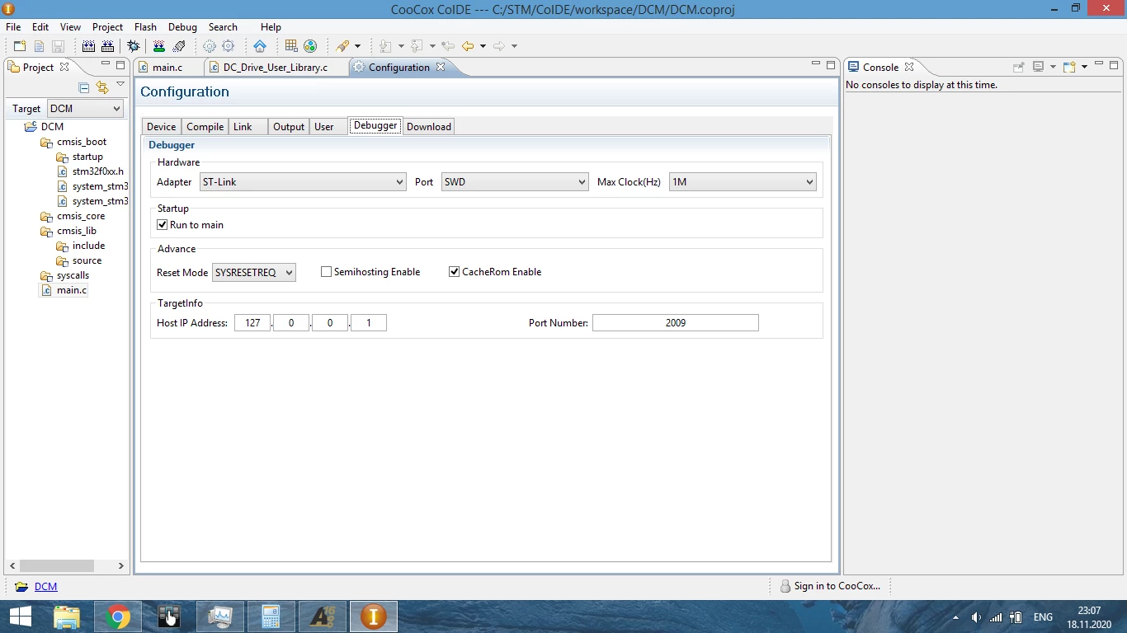Open the File menu

point(13,27)
